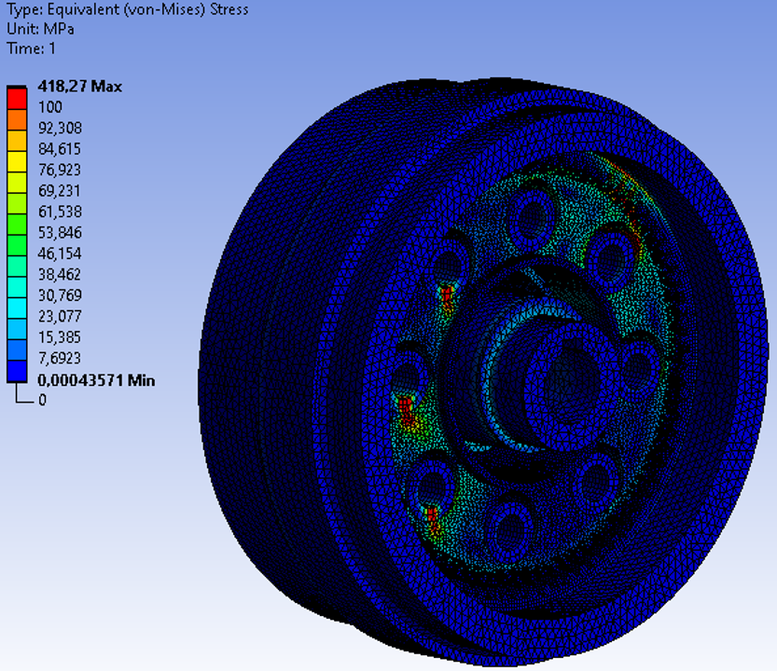Select the orange legend band below 100
The width and height of the screenshot is (777, 671).
point(17,116)
